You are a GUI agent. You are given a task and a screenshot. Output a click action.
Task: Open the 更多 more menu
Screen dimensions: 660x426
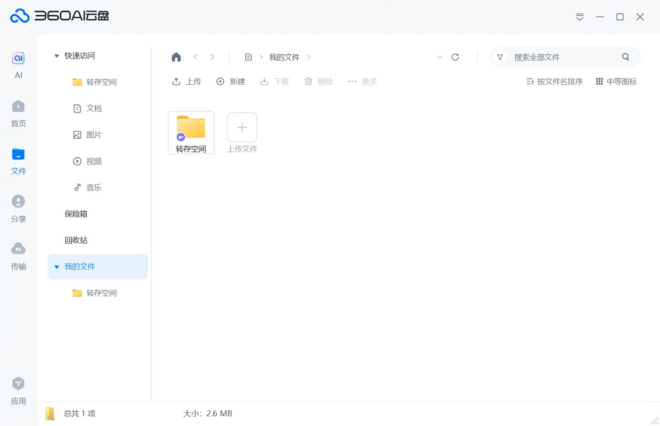click(x=362, y=81)
